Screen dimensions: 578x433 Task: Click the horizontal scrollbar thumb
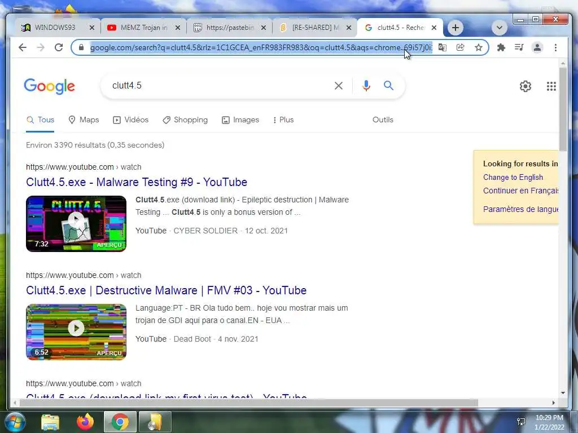click(249, 403)
